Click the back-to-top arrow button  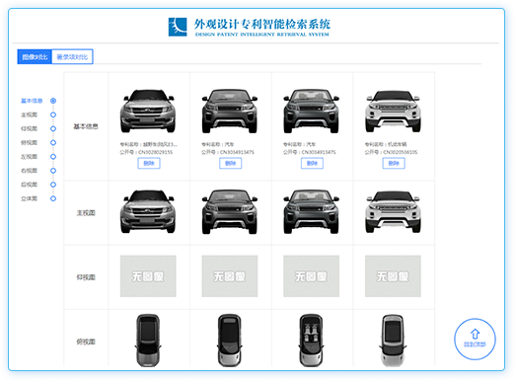tap(475, 339)
